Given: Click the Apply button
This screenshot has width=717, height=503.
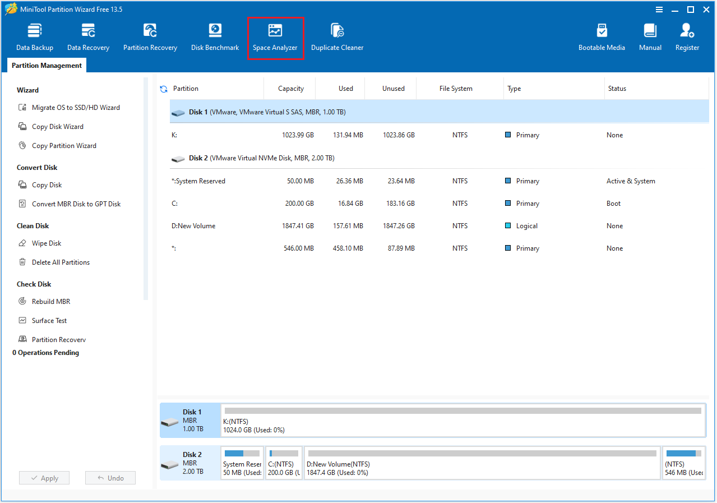Looking at the screenshot, I should [x=44, y=478].
